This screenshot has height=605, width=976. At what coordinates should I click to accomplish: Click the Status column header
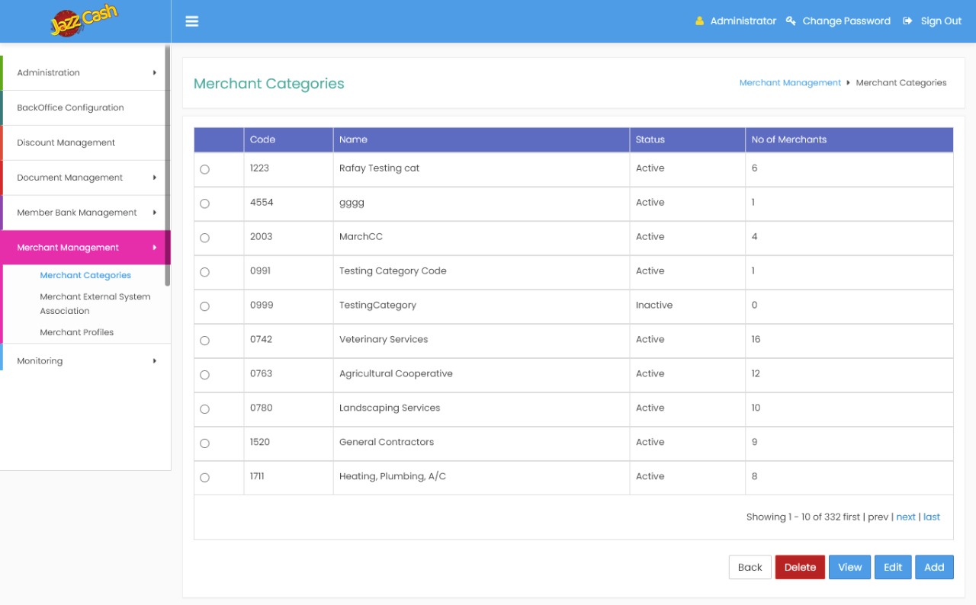687,139
